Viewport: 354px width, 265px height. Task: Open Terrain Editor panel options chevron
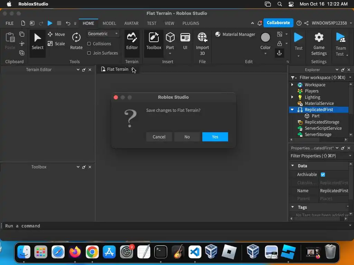click(78, 70)
